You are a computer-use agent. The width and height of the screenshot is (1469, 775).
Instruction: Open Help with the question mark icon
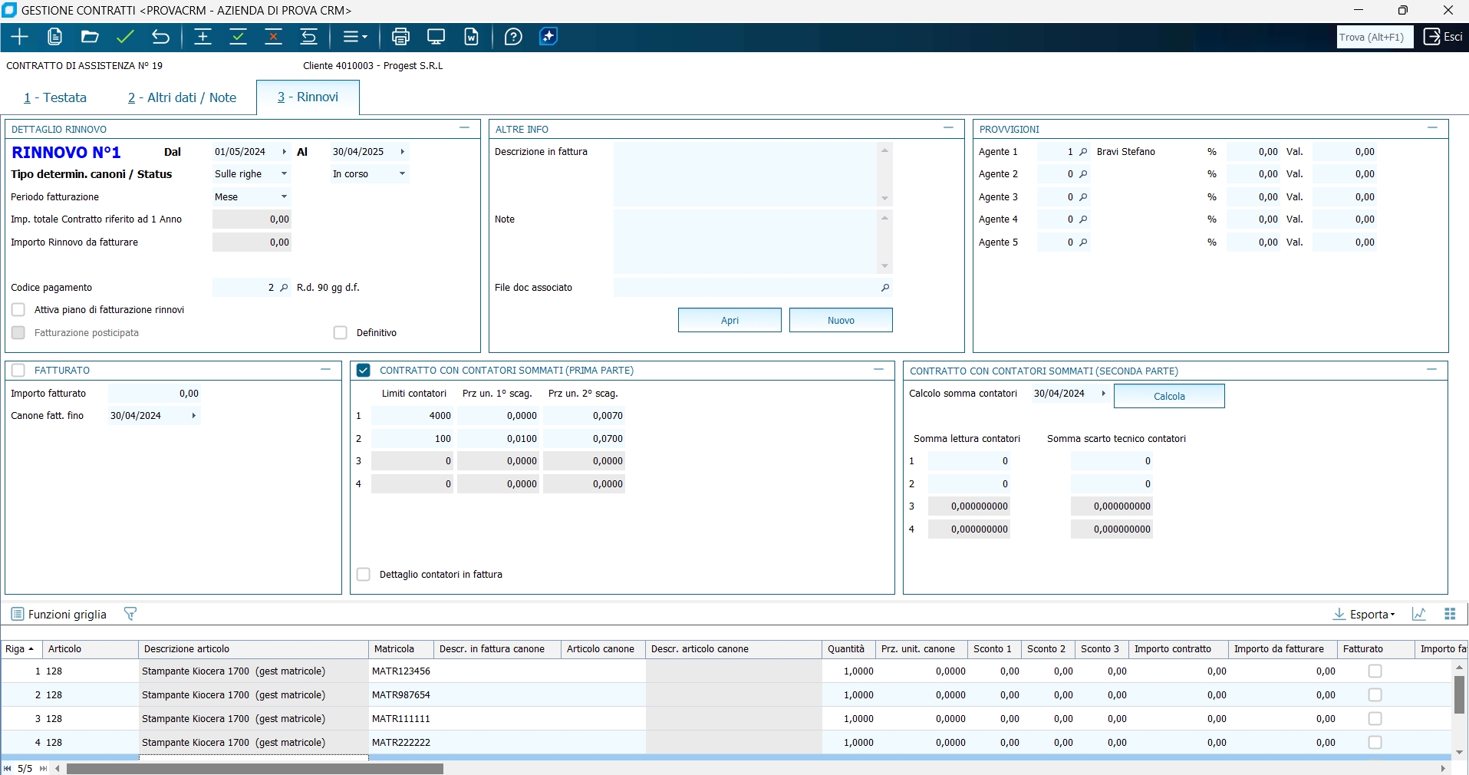513,37
